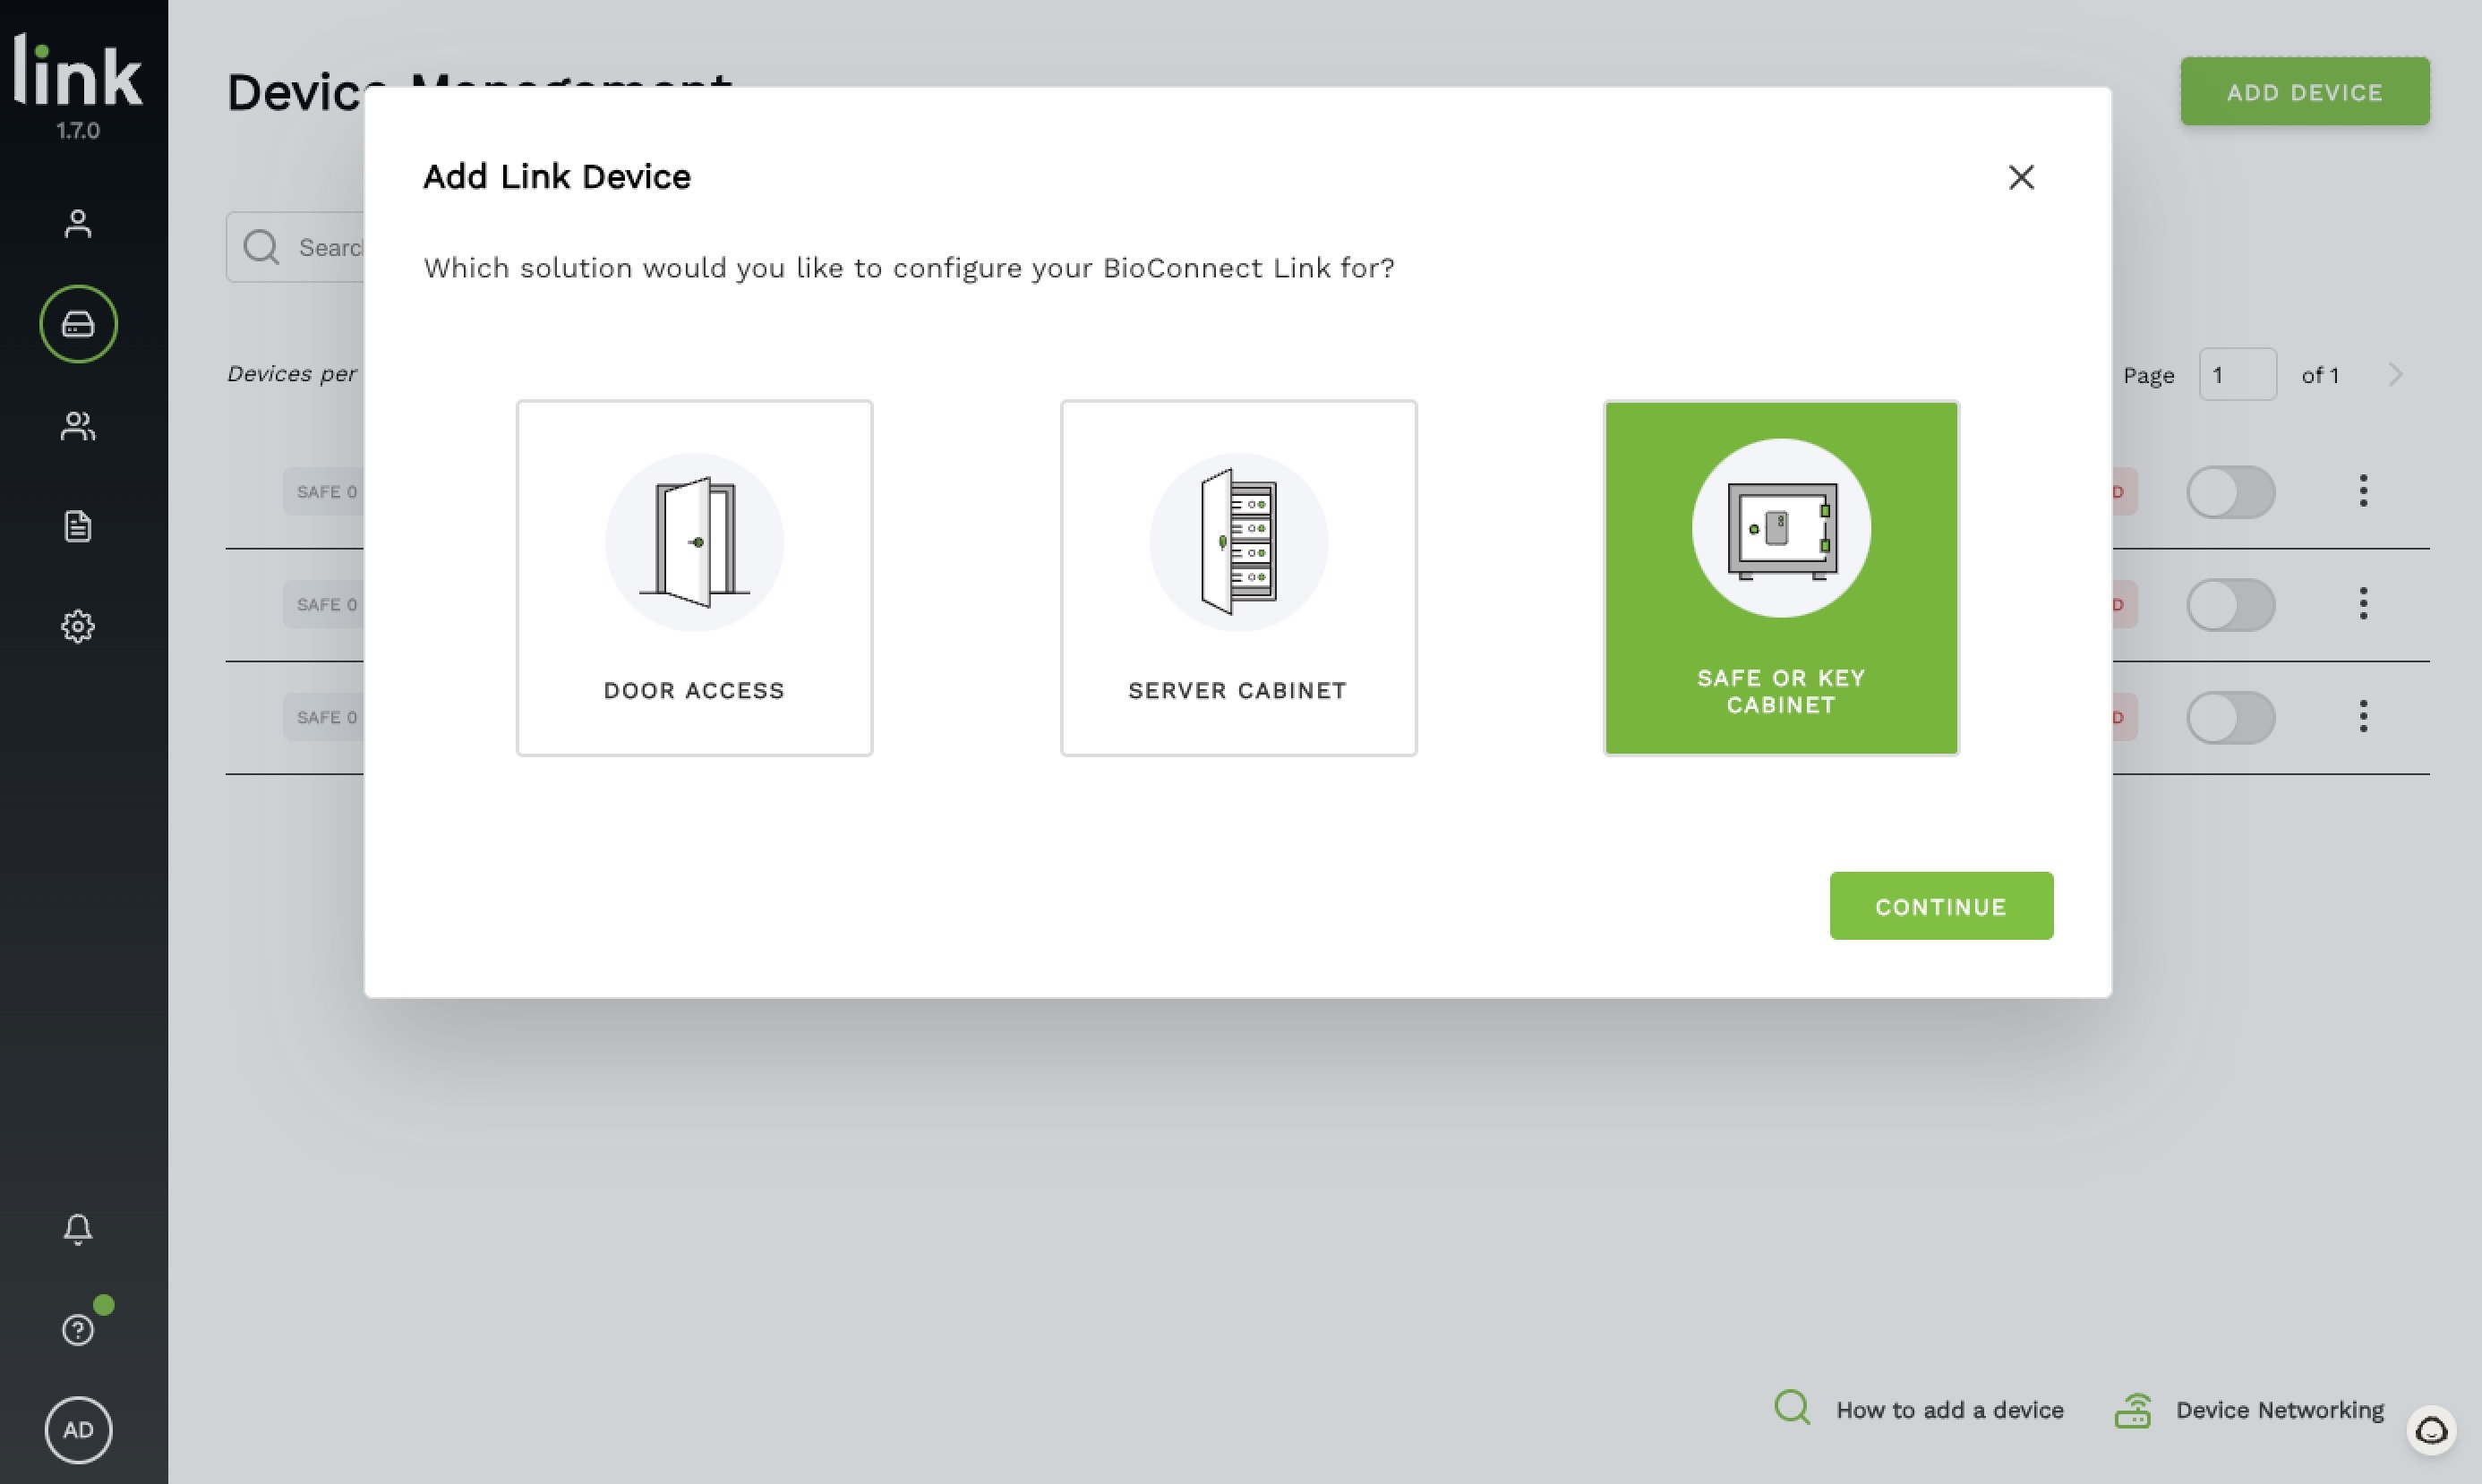2482x1484 pixels.
Task: Open the second device row kebab menu
Action: [2363, 604]
